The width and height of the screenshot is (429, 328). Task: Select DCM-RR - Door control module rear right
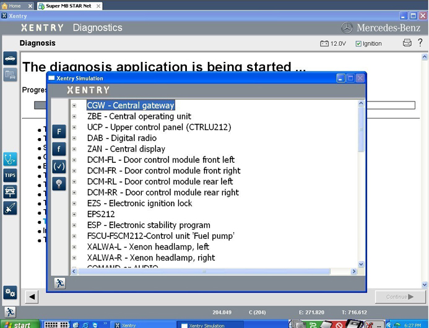pos(163,192)
